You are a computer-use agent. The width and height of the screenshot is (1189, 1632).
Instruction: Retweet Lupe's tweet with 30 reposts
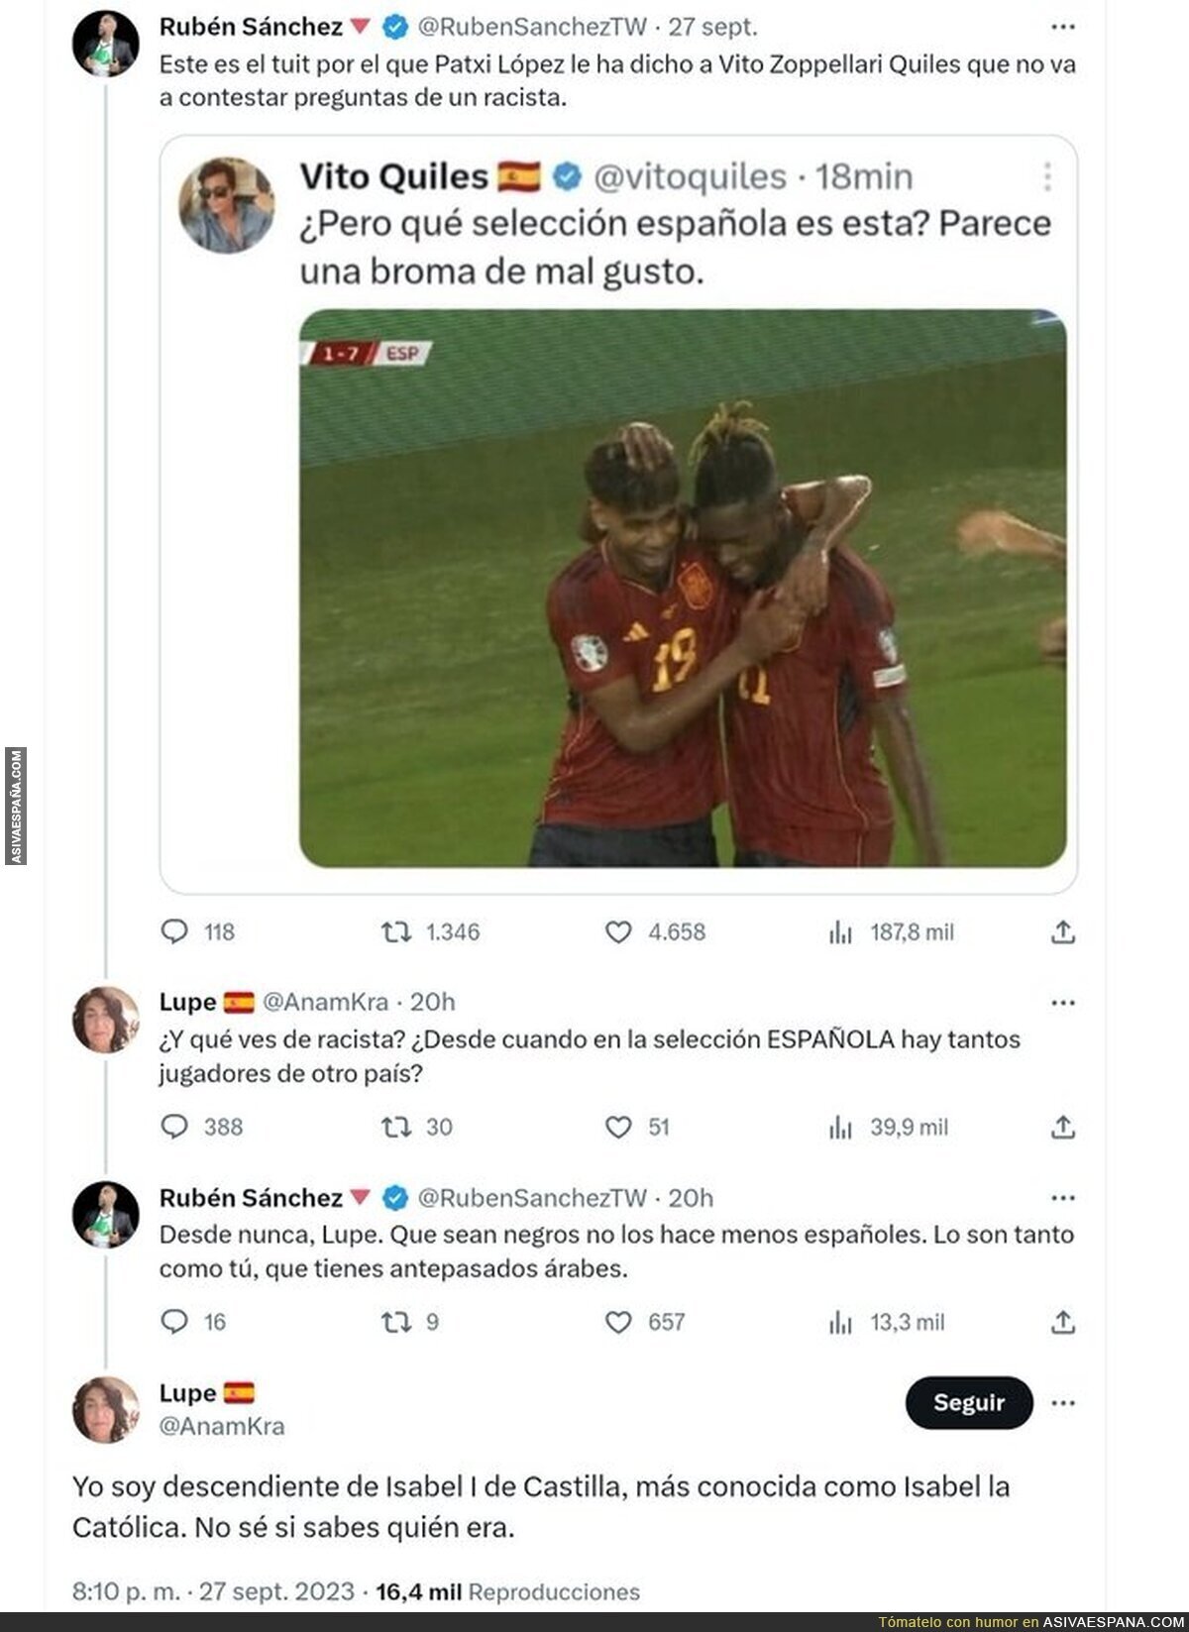coord(396,1127)
